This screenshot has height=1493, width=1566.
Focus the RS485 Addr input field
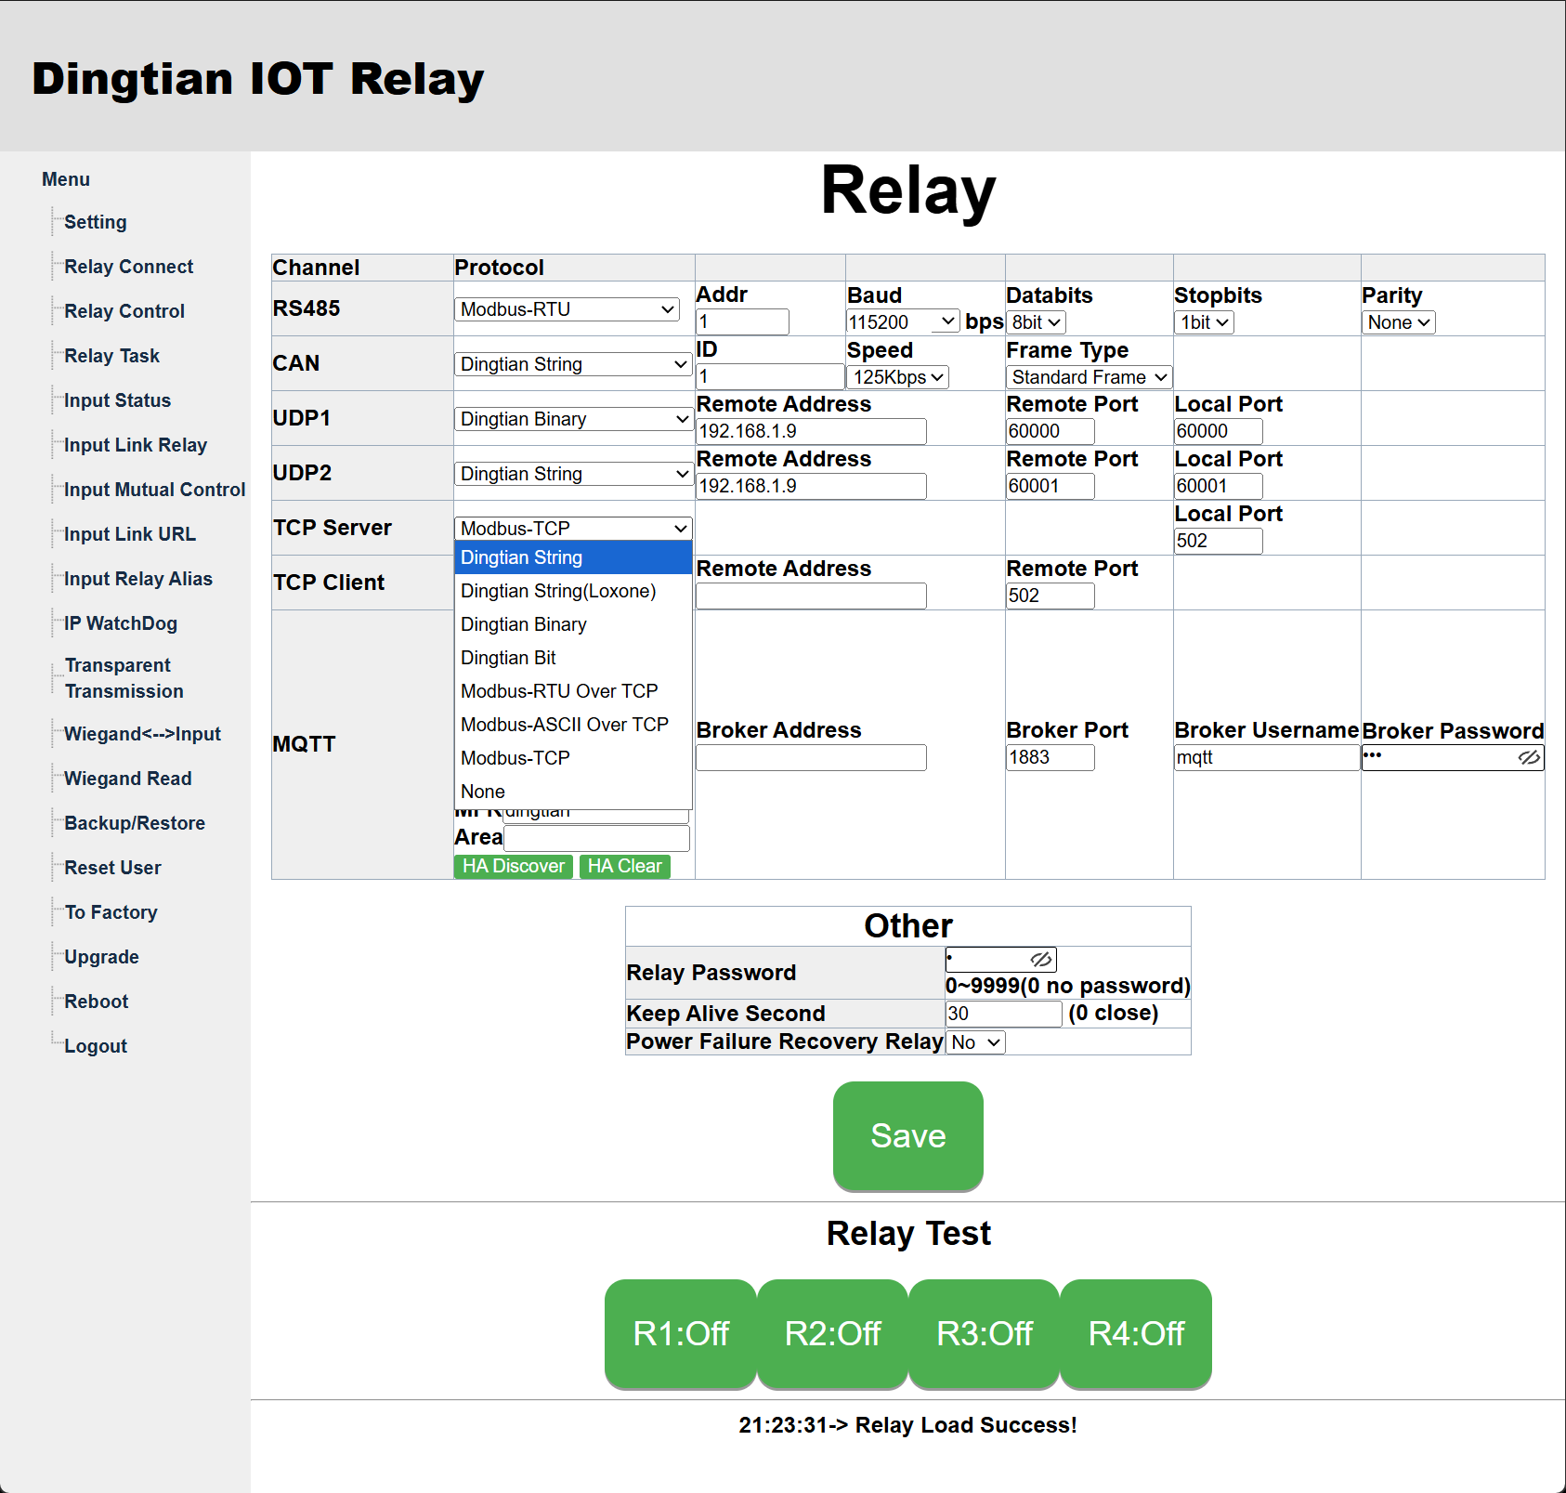coord(743,321)
